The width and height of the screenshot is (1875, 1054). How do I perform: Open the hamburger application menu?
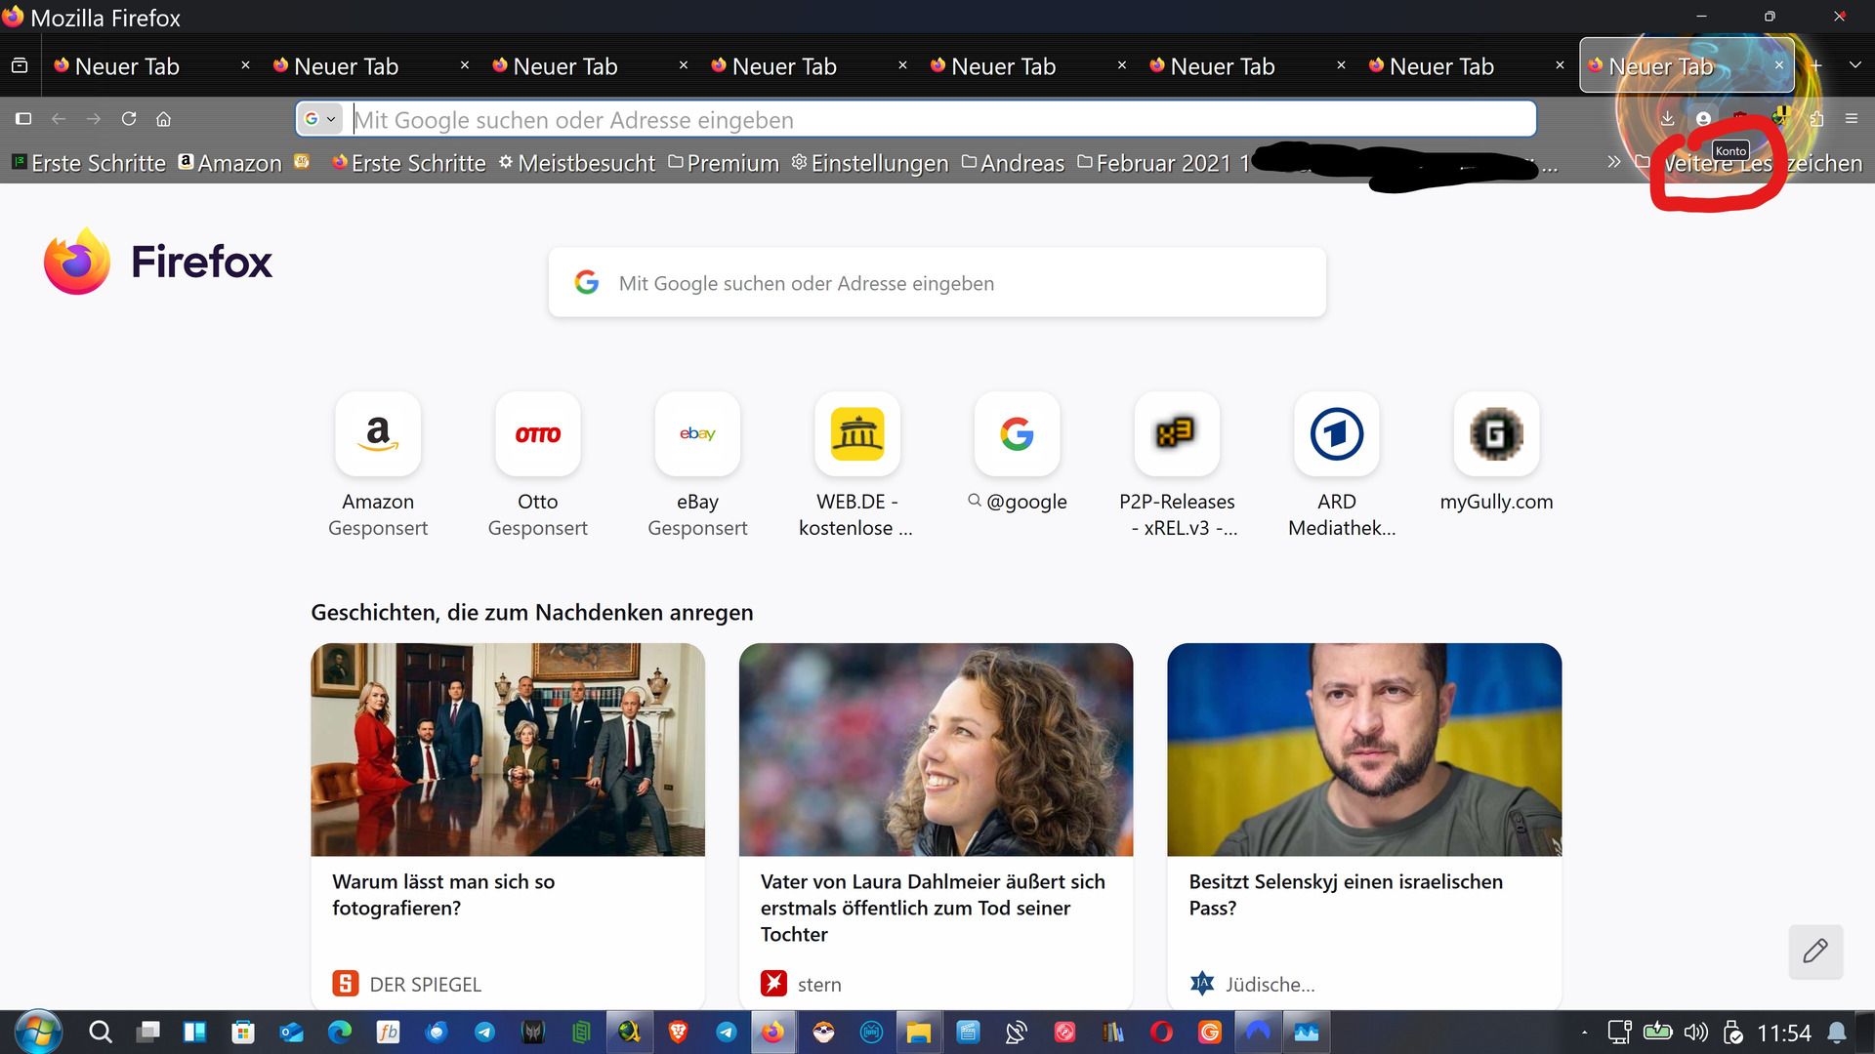point(1852,118)
